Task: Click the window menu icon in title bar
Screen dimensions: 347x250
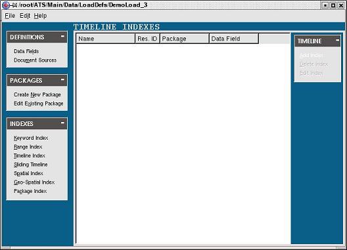Action: pyautogui.click(x=6, y=5)
